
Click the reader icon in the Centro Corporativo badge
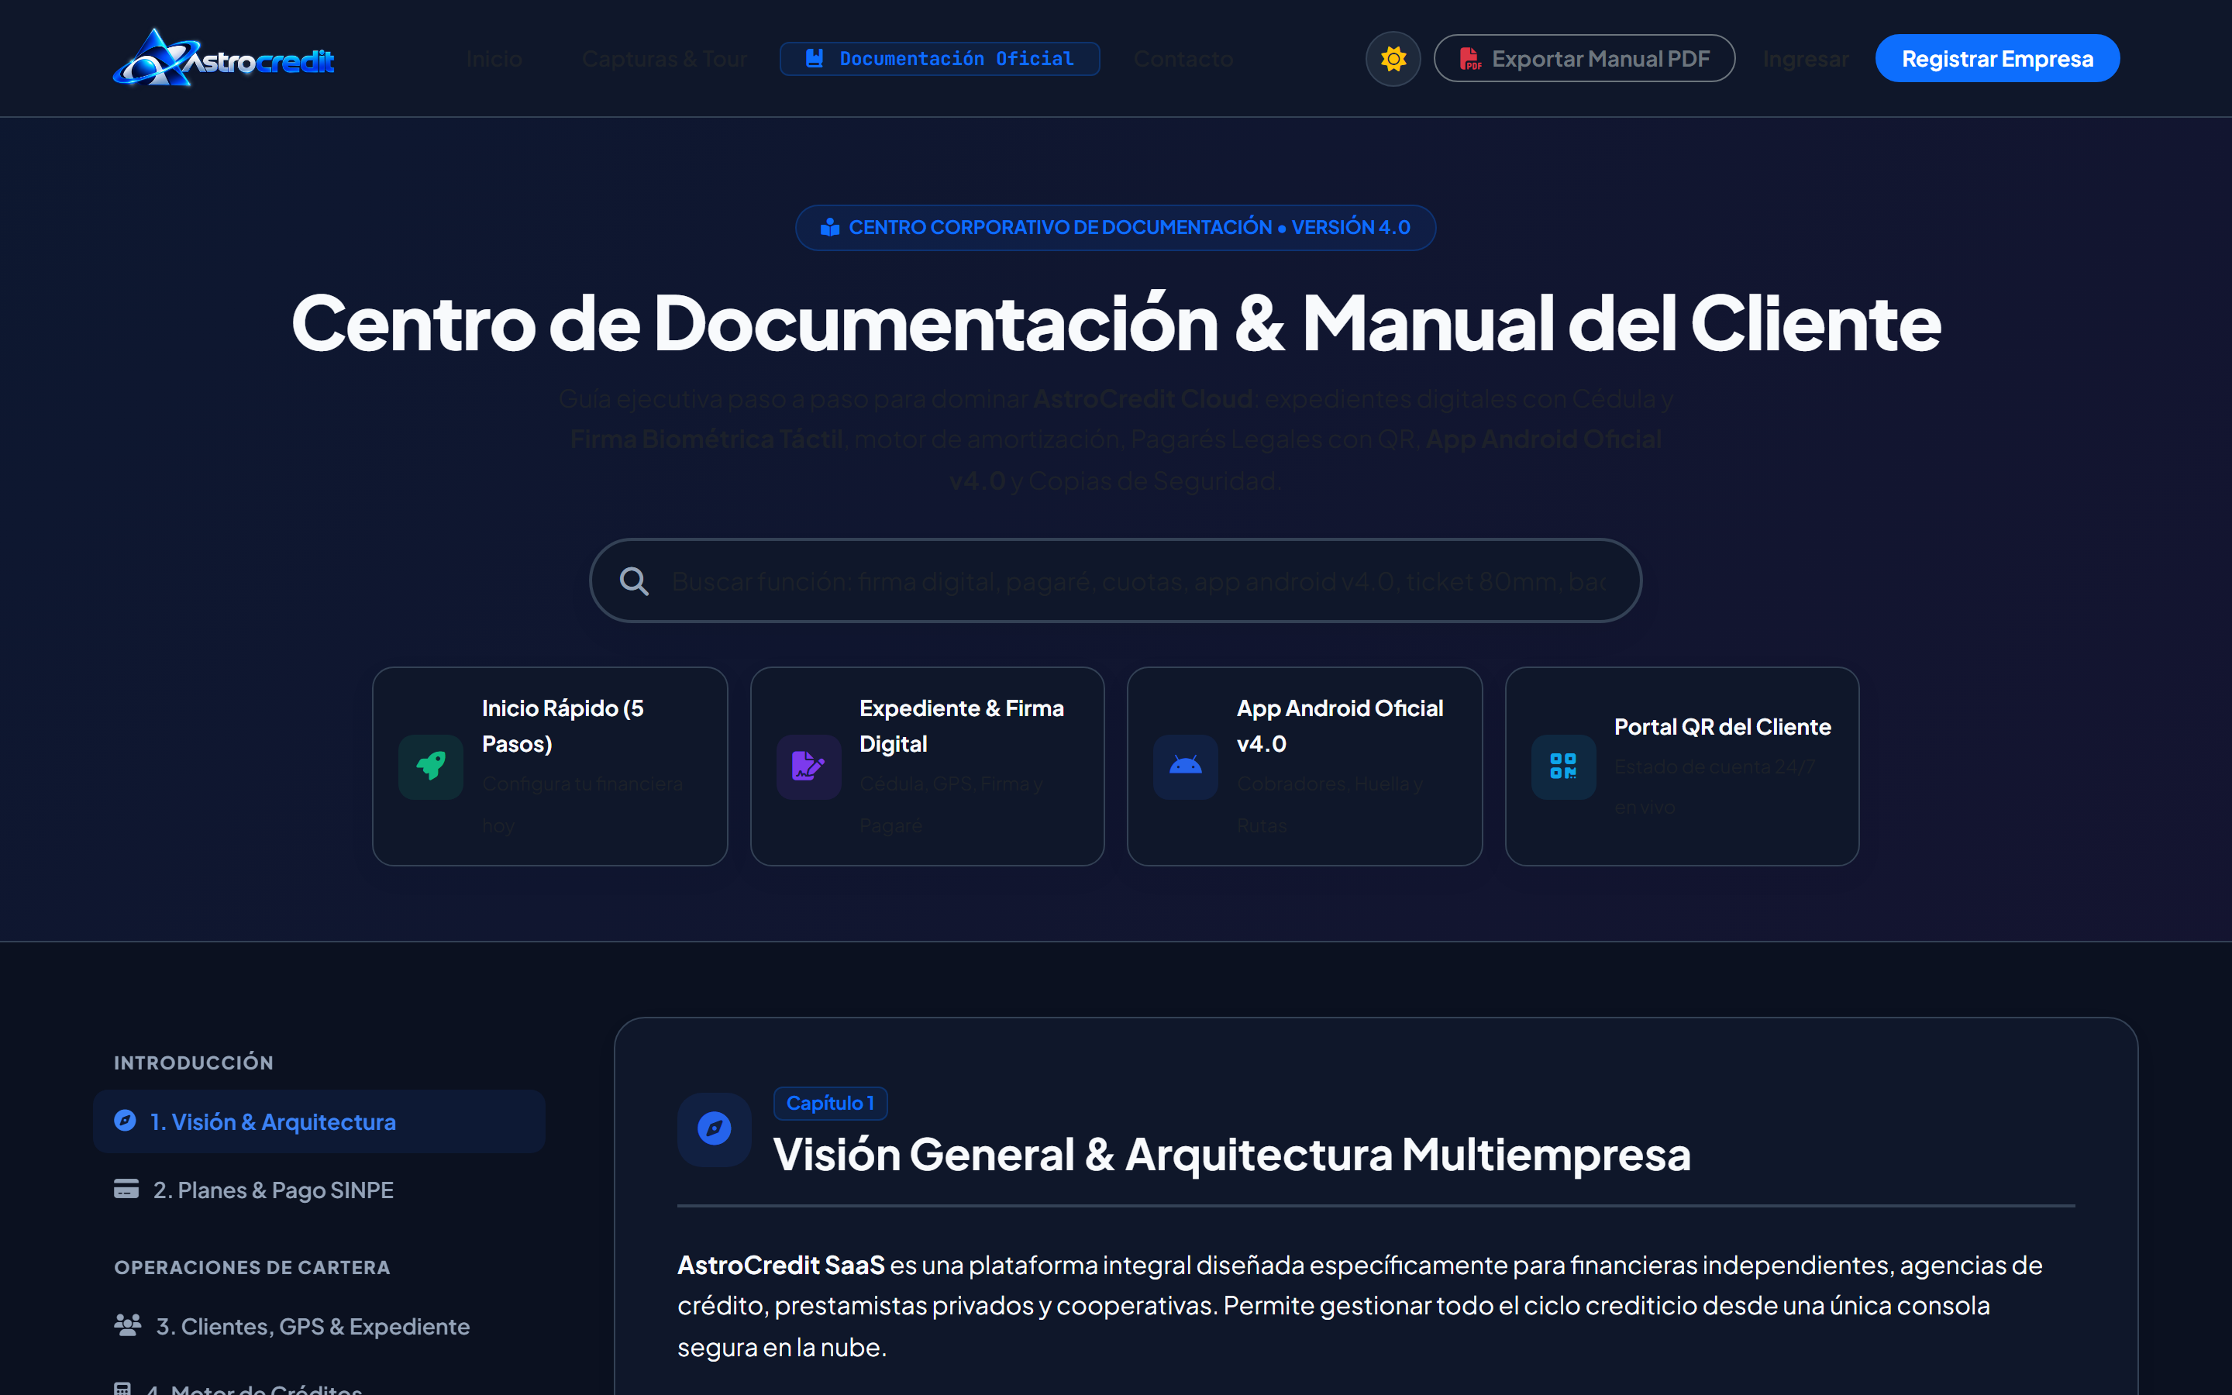[830, 227]
